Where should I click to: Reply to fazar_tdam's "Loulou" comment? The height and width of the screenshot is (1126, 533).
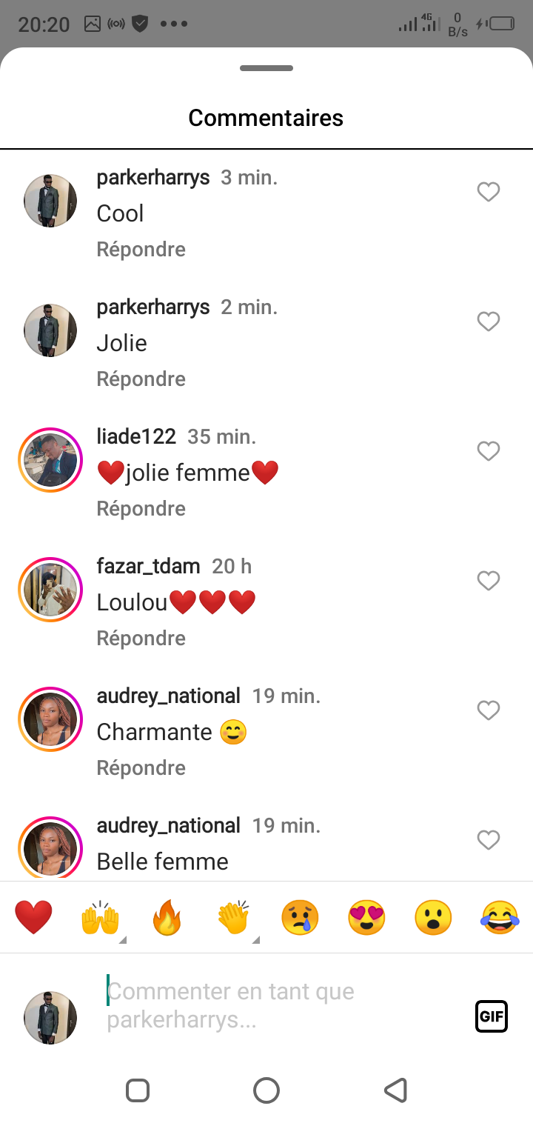pyautogui.click(x=141, y=639)
